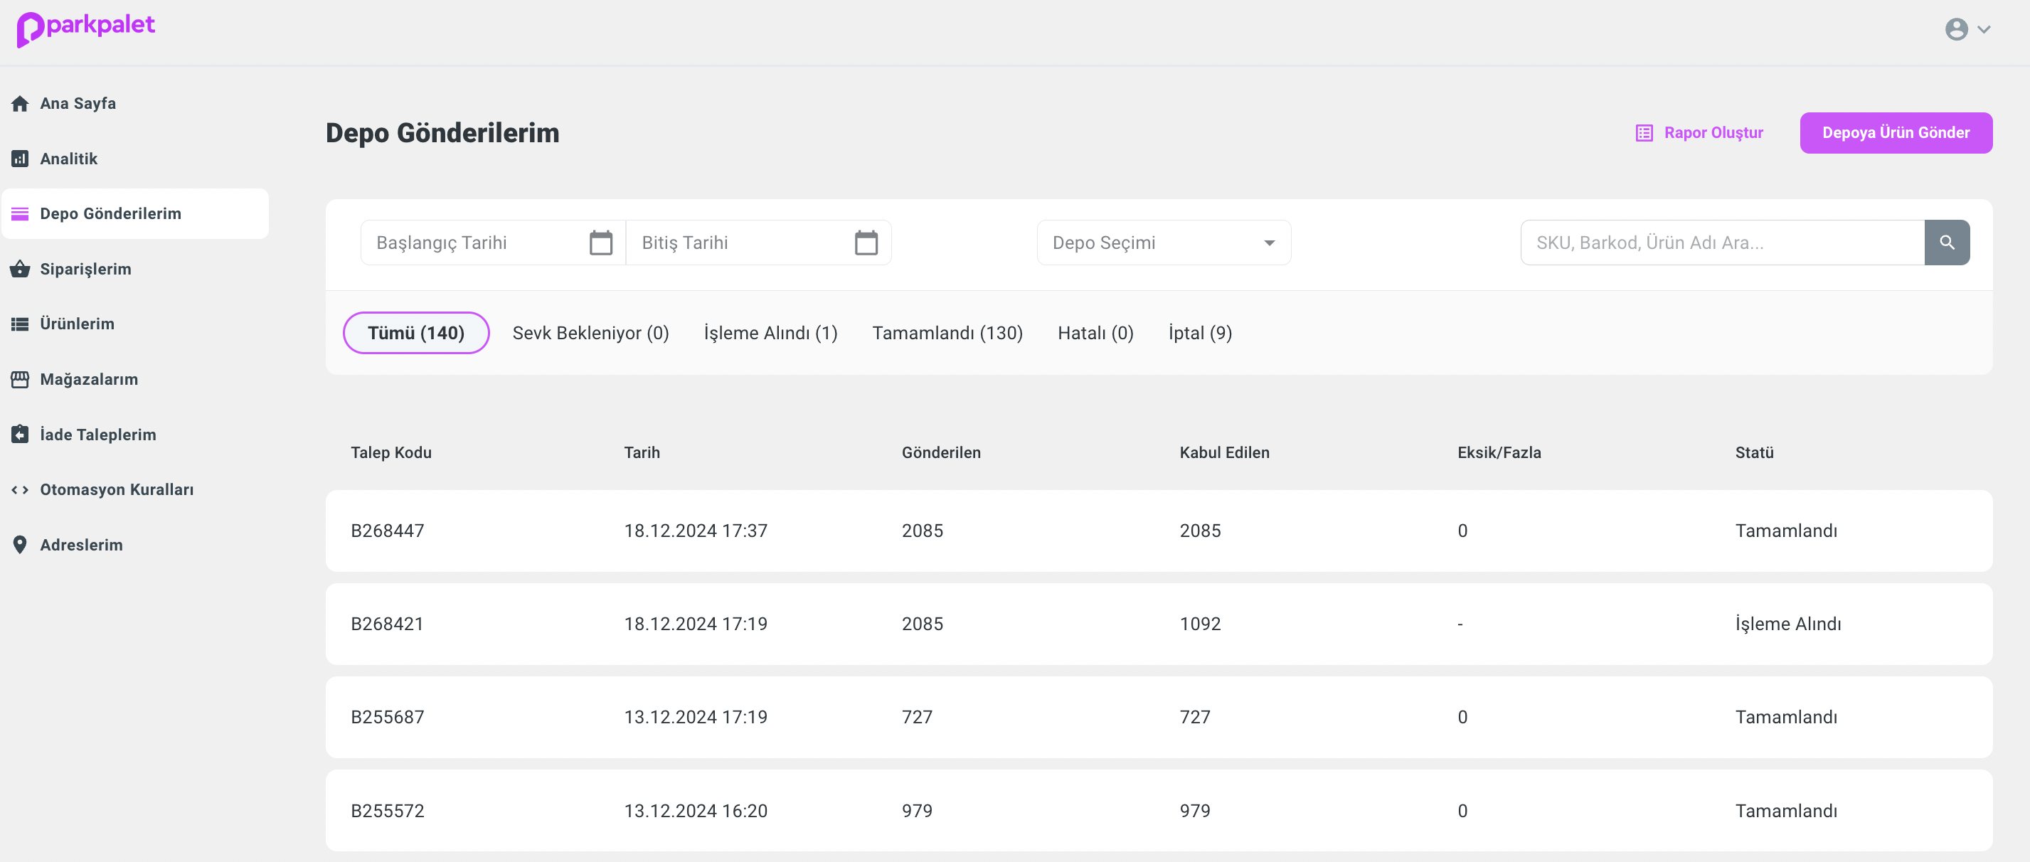This screenshot has width=2030, height=862.
Task: Click the Talep Kodu column header
Action: pyautogui.click(x=391, y=452)
